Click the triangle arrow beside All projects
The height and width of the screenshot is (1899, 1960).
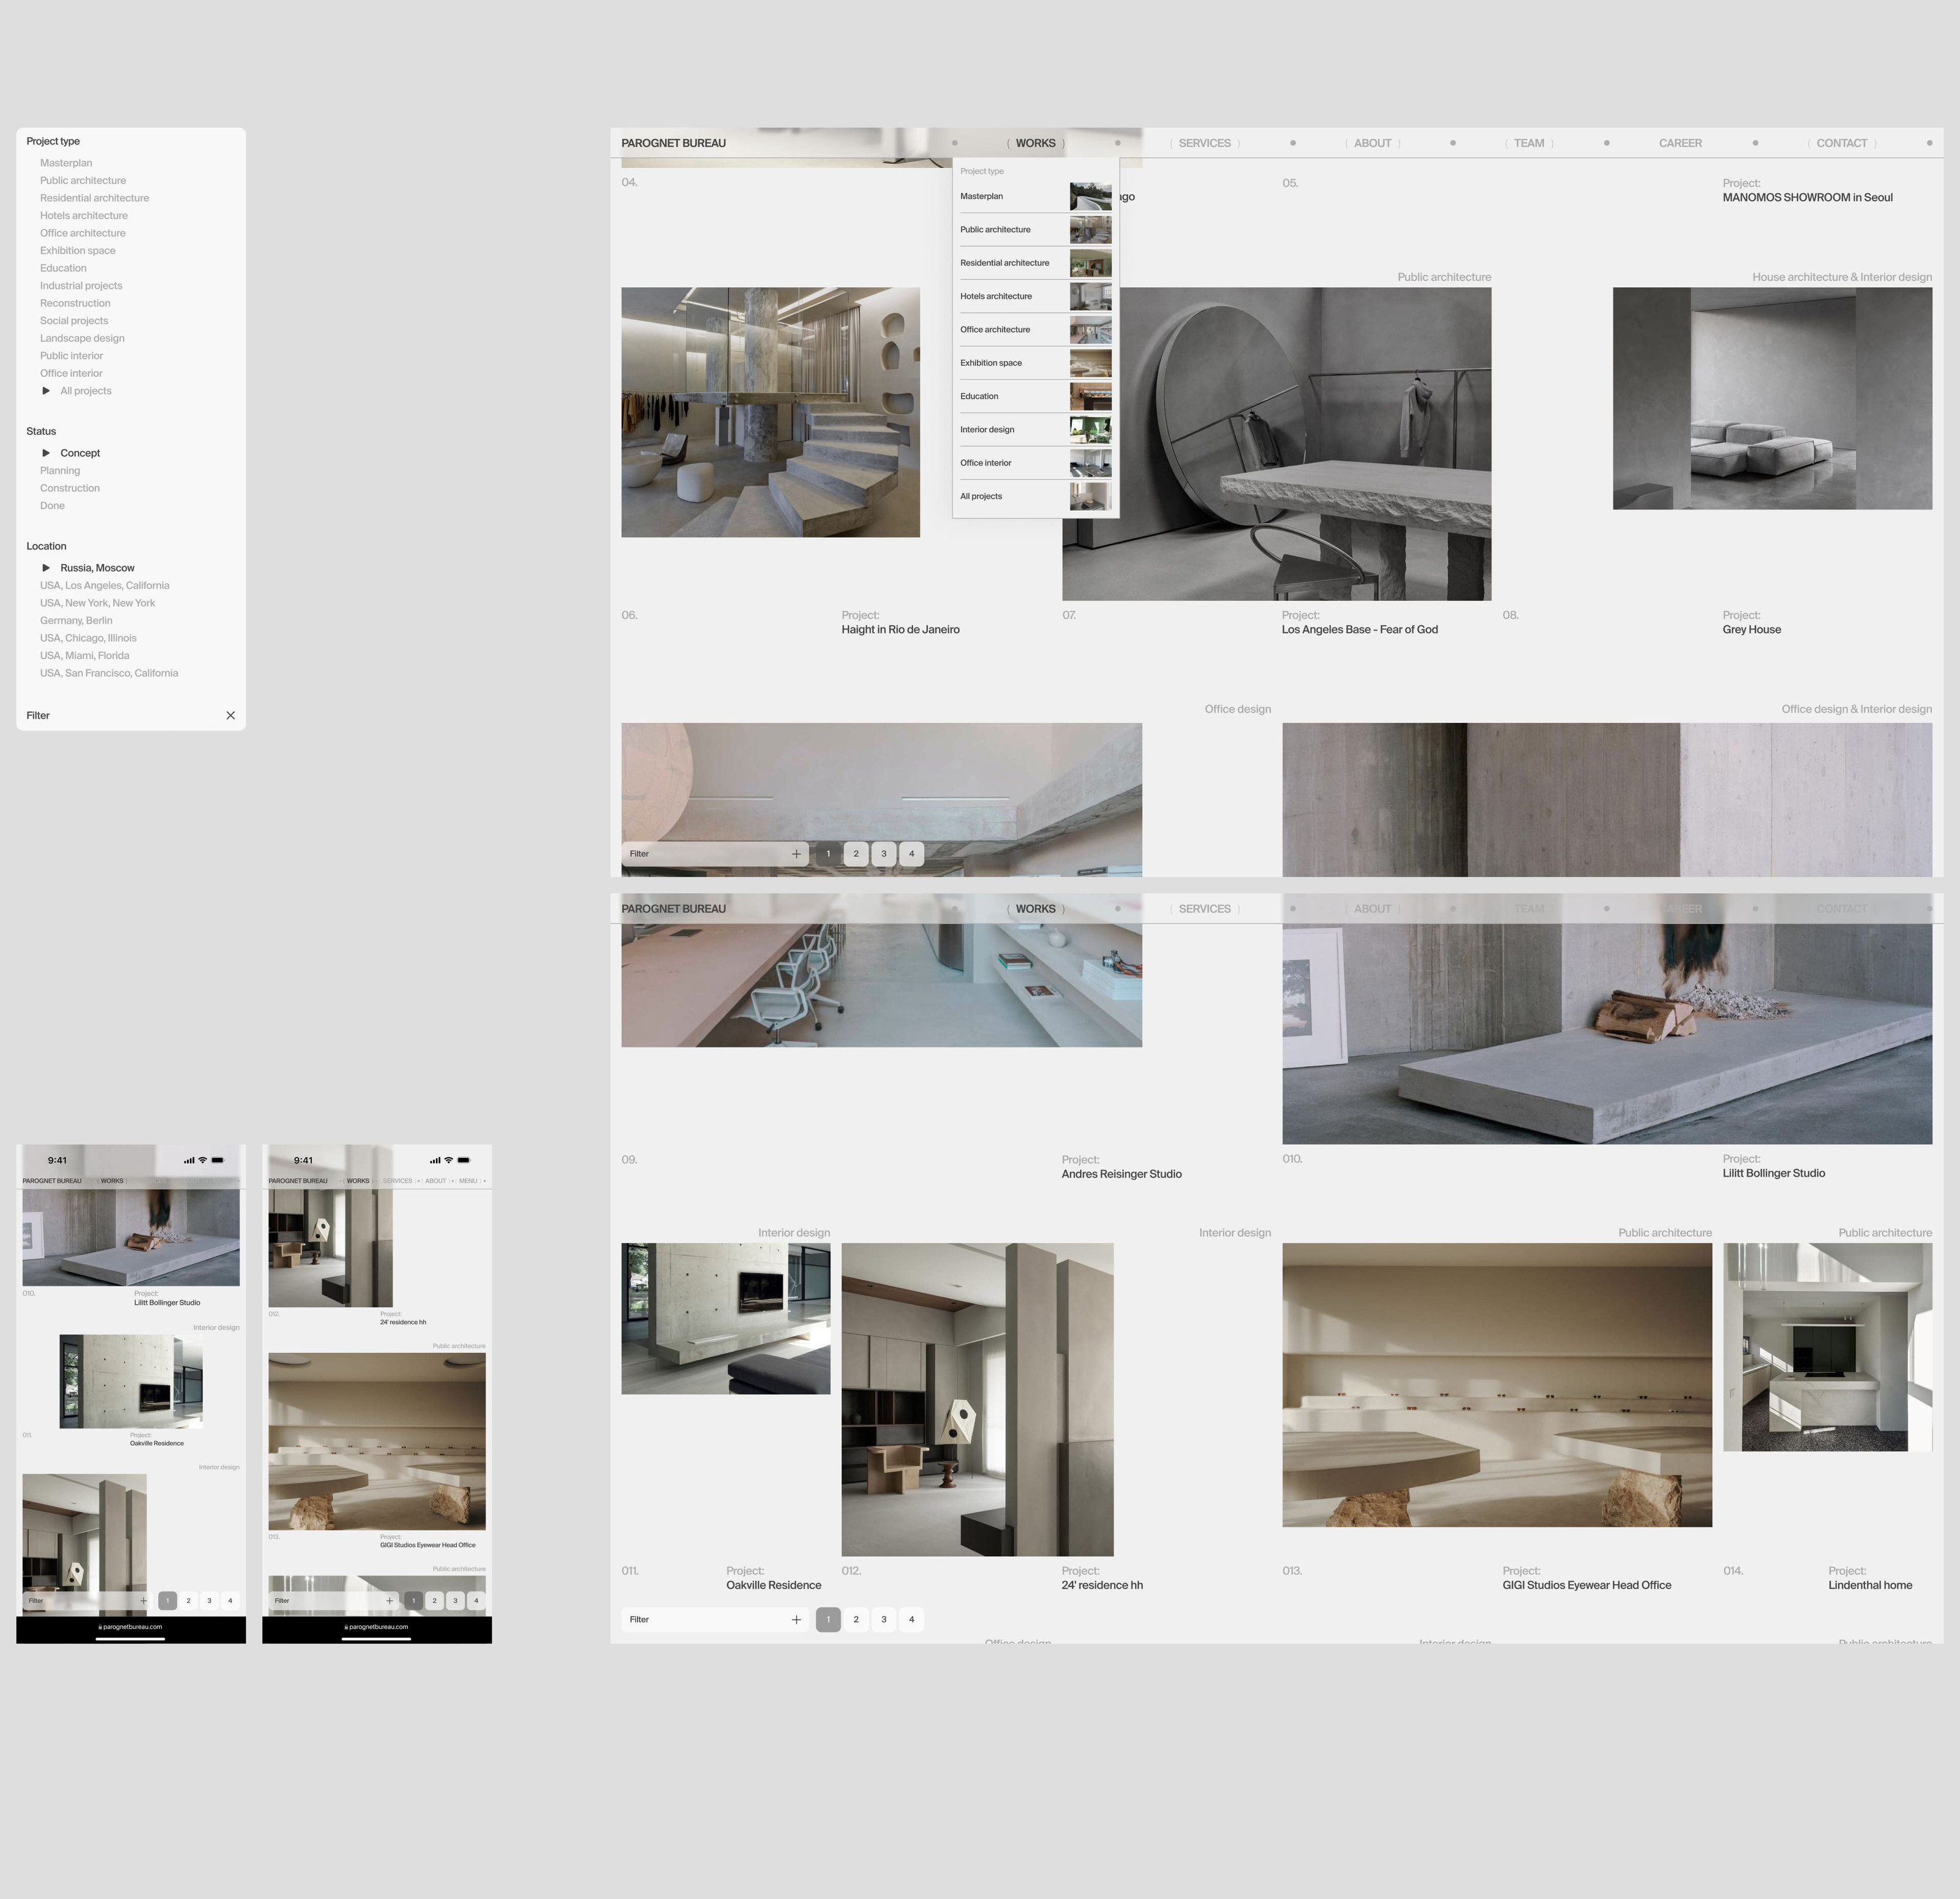click(x=46, y=391)
